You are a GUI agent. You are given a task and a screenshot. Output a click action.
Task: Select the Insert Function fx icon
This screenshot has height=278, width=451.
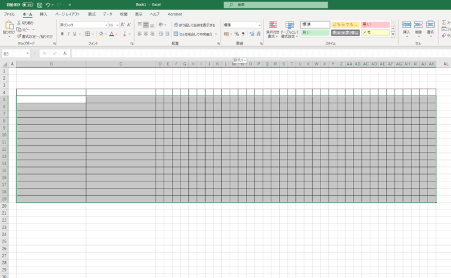(65, 53)
